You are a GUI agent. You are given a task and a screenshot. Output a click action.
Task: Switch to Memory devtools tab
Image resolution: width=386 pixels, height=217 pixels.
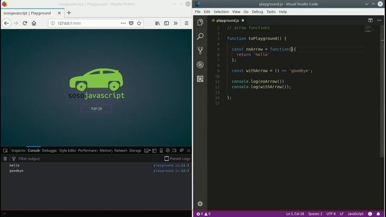106,151
